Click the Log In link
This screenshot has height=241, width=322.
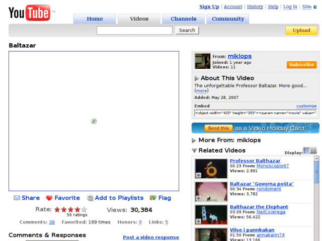coord(290,7)
